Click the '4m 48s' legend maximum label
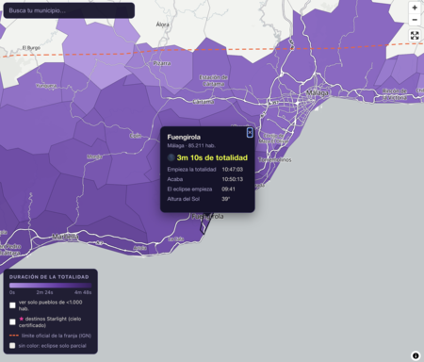This screenshot has width=424, height=362. [83, 292]
